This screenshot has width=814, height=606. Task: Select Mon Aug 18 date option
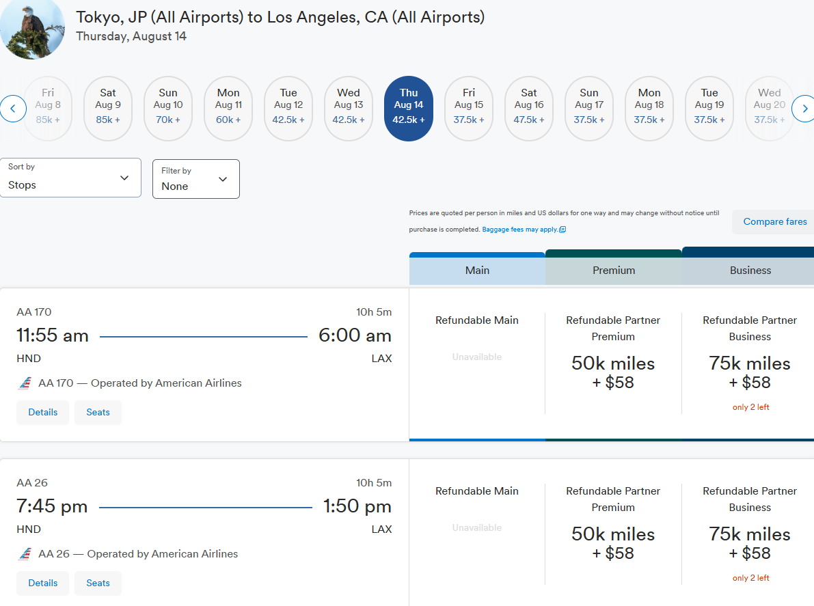(649, 109)
